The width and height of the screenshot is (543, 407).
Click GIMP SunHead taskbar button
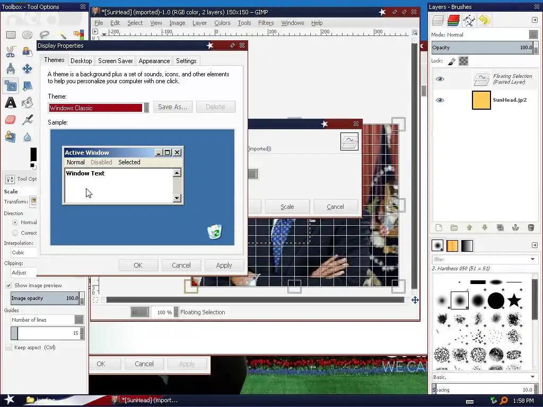(145, 400)
